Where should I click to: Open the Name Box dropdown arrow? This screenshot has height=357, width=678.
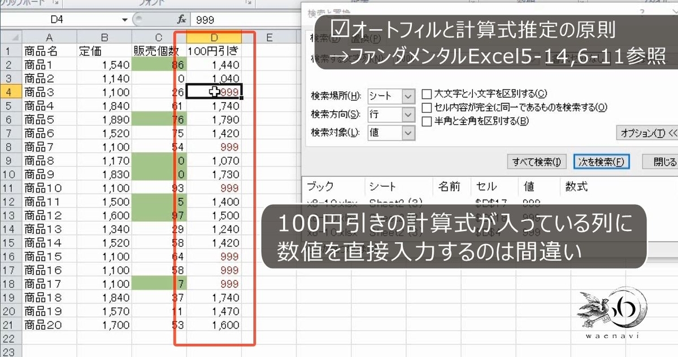(125, 18)
